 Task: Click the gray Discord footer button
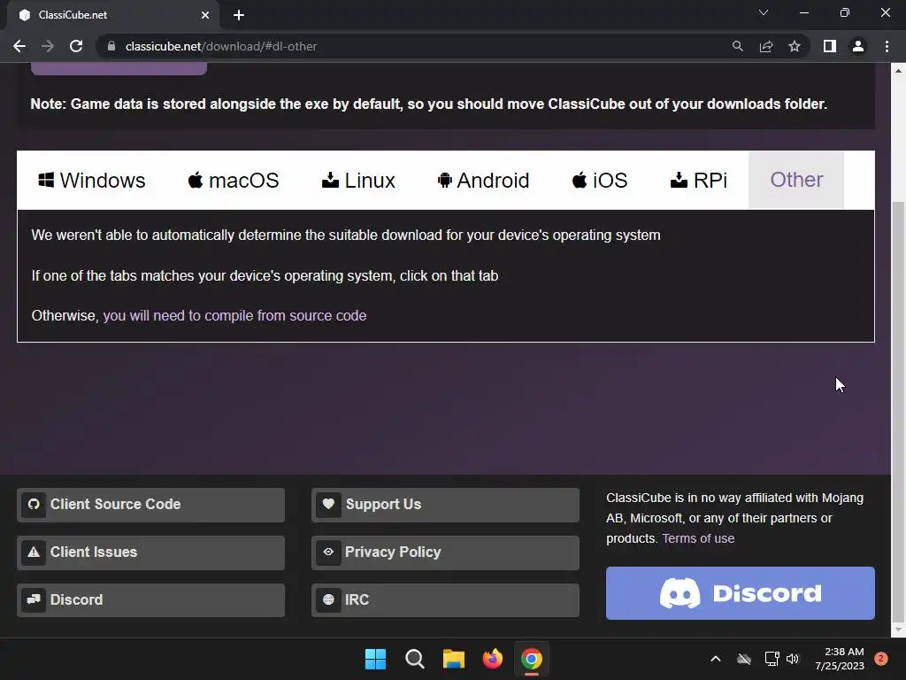[150, 599]
